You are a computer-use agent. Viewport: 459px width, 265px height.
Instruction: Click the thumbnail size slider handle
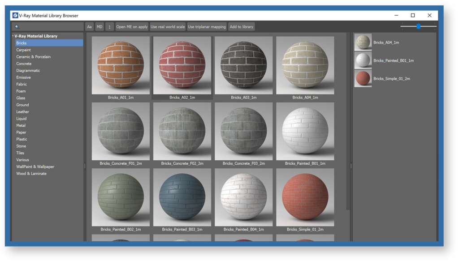point(419,26)
